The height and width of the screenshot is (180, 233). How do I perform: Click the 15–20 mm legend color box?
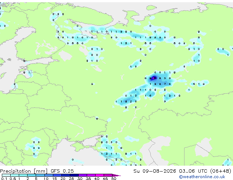click(x=57, y=175)
